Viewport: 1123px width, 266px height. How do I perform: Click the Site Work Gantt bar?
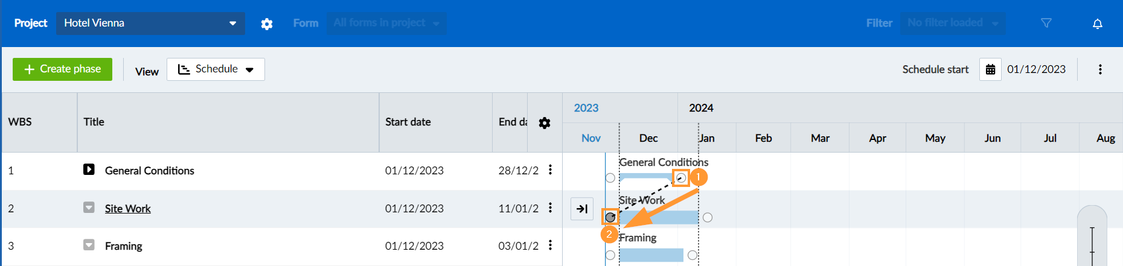[x=658, y=217]
